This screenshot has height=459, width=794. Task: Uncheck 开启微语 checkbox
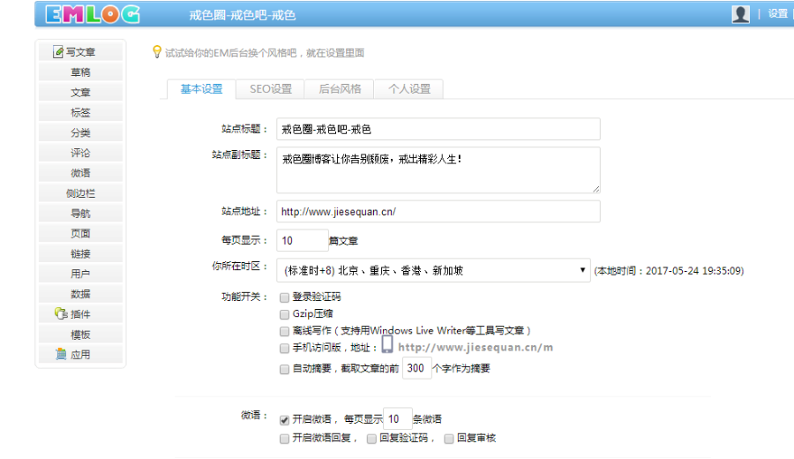284,420
